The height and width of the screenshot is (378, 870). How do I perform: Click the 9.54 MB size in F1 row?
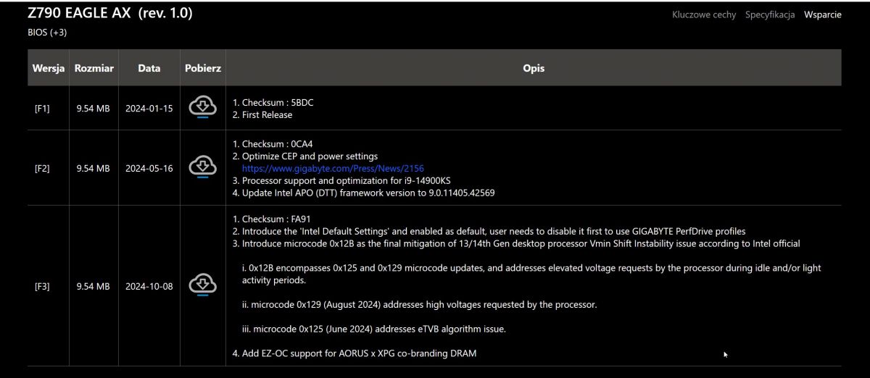(93, 109)
